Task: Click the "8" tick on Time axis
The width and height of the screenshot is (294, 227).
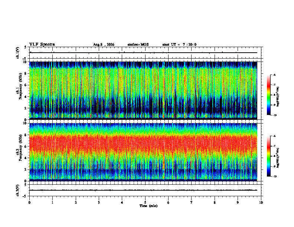Action: point(215,203)
